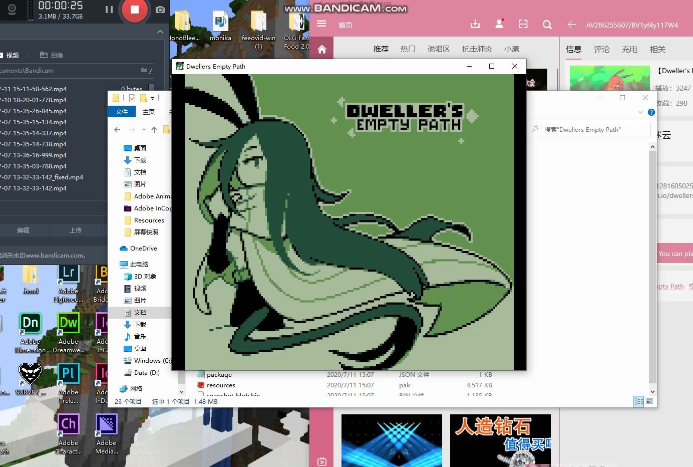
Task: Click Dweller's video thumbnail in bilibili
Action: point(609,78)
